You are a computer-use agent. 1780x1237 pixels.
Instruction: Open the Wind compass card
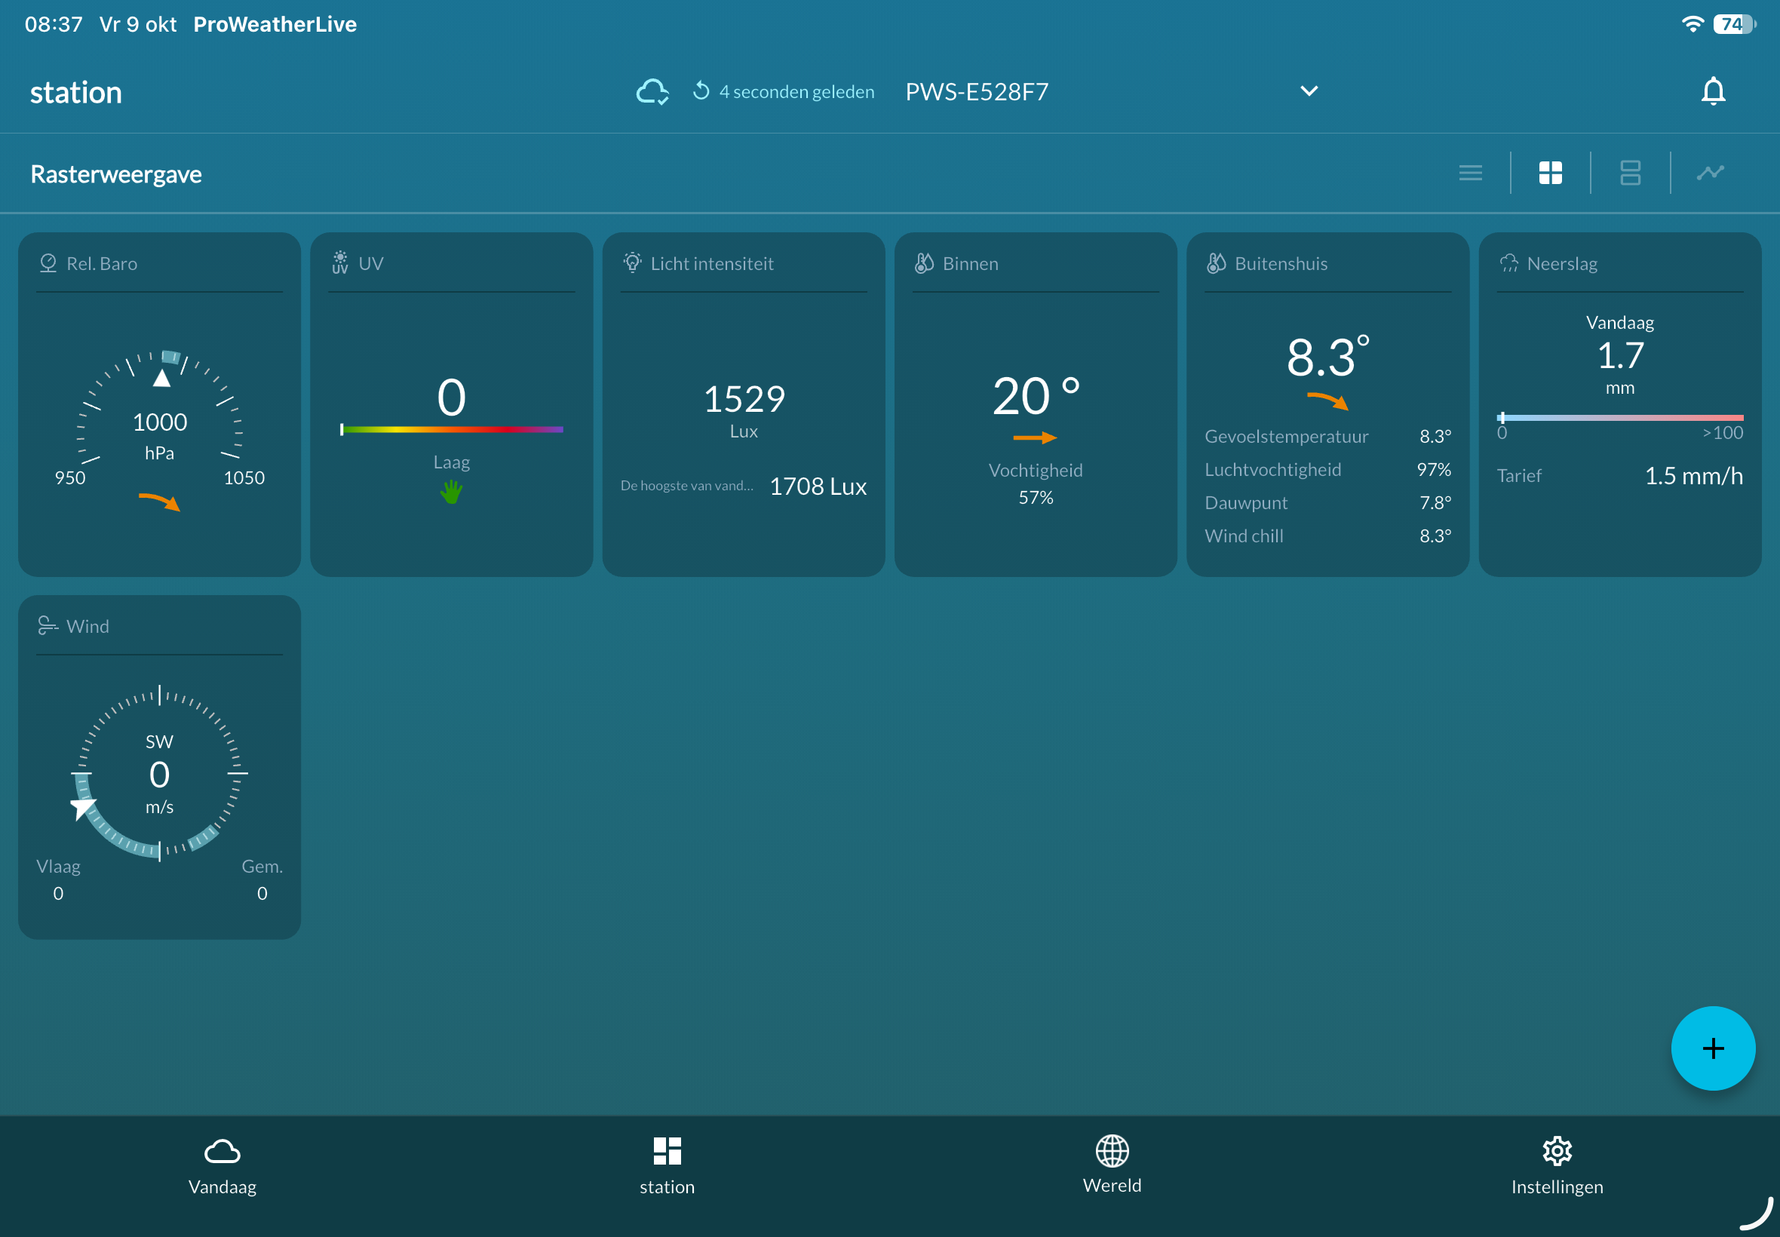tap(160, 767)
